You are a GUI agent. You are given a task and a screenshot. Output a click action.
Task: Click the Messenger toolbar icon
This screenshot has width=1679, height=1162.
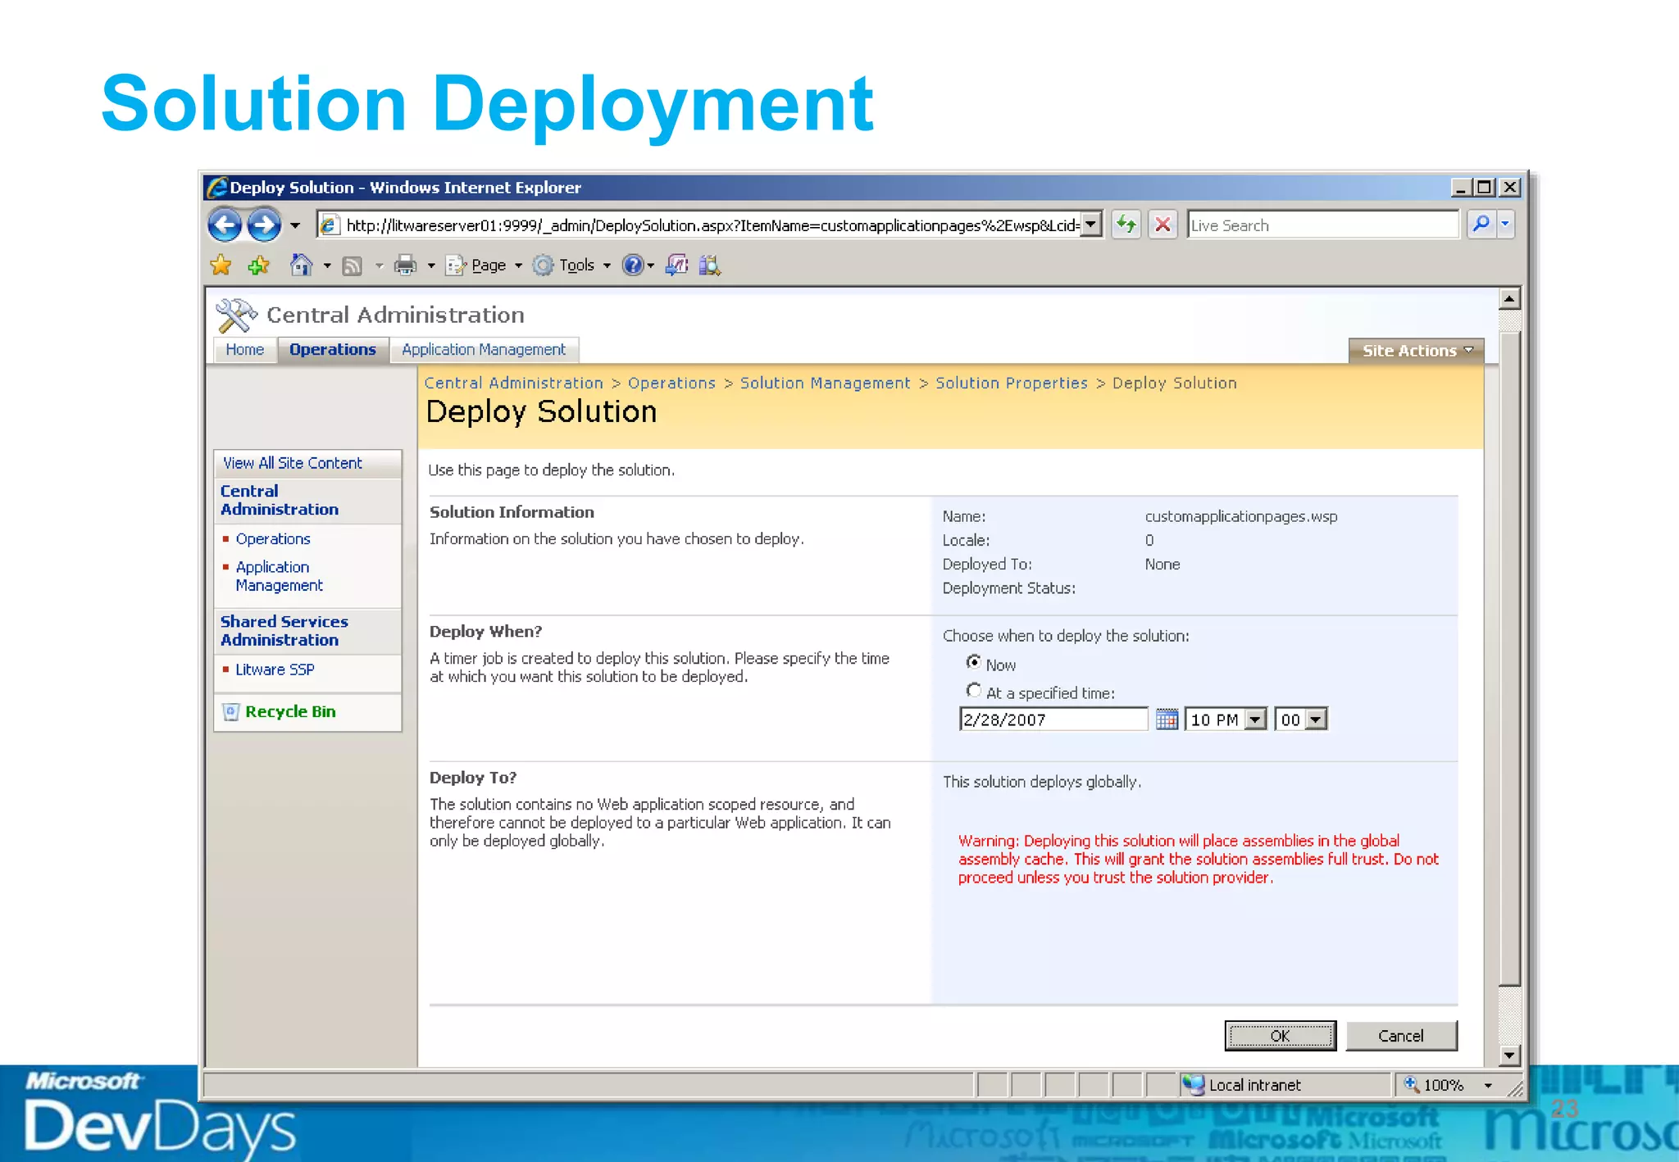tap(676, 265)
